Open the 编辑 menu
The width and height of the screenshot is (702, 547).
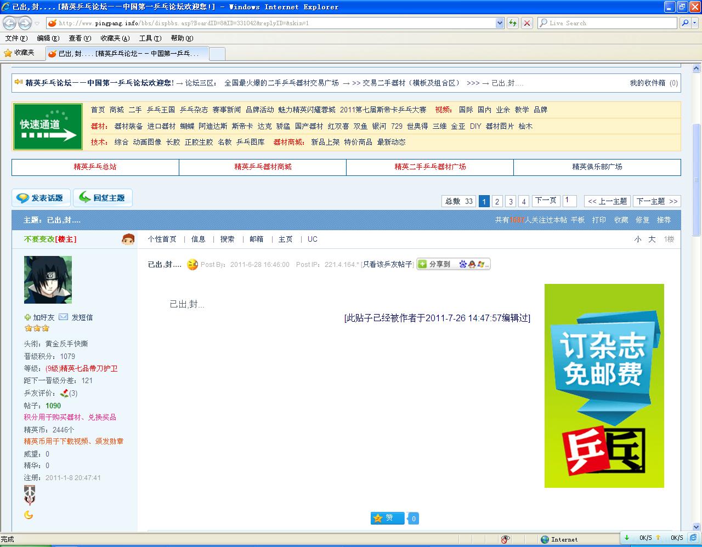point(48,38)
